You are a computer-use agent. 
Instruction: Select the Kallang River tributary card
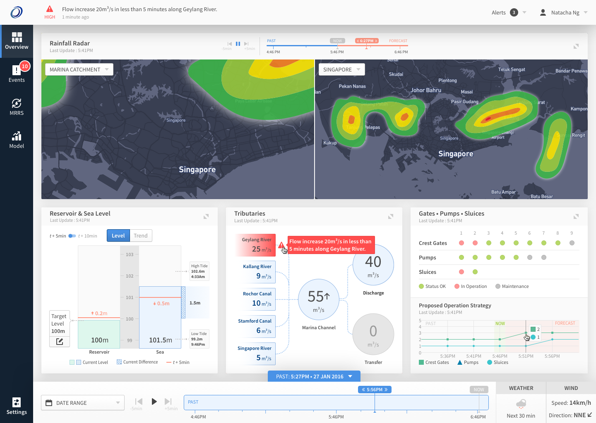[x=255, y=272]
